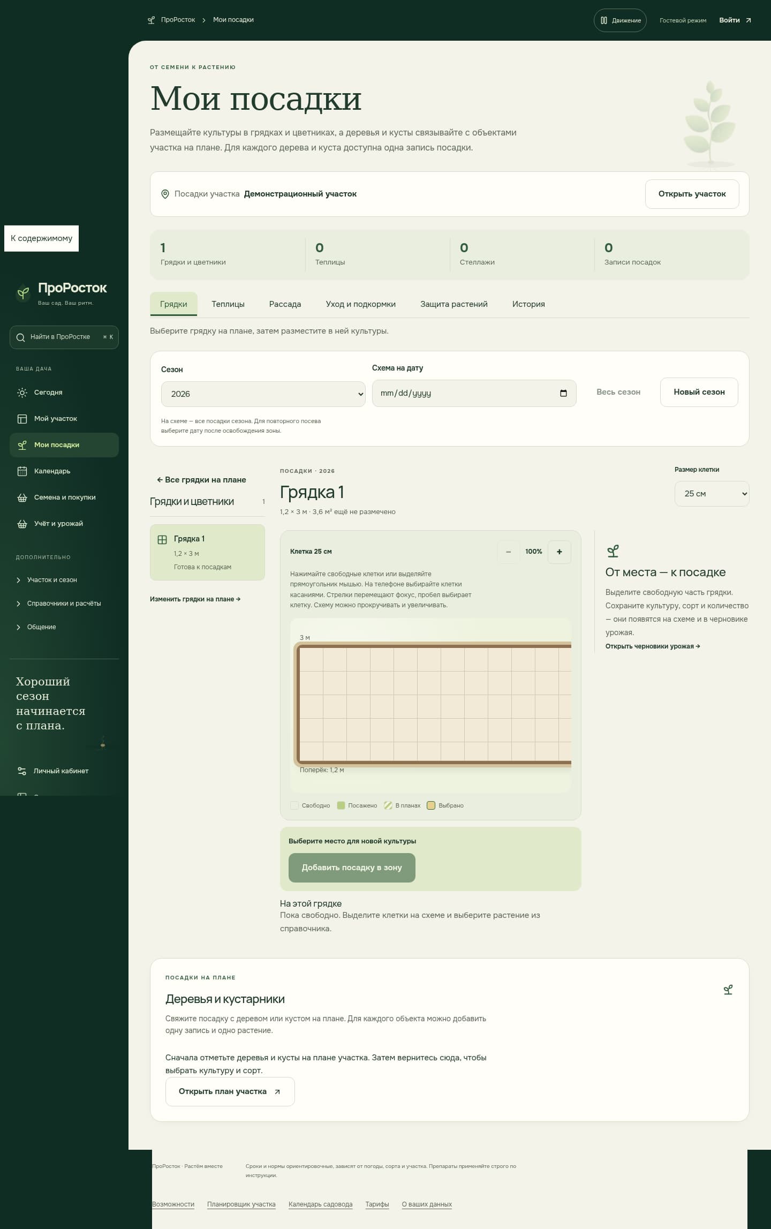This screenshot has width=771, height=1229.
Task: Open the Уход и подкормки tab
Action: coord(361,304)
